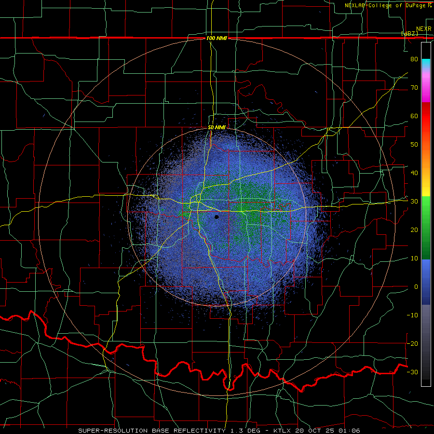
Task: Click the 60 dBZ value on the scale
Action: tap(414, 116)
